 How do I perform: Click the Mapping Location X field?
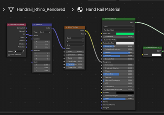coord(42,42)
